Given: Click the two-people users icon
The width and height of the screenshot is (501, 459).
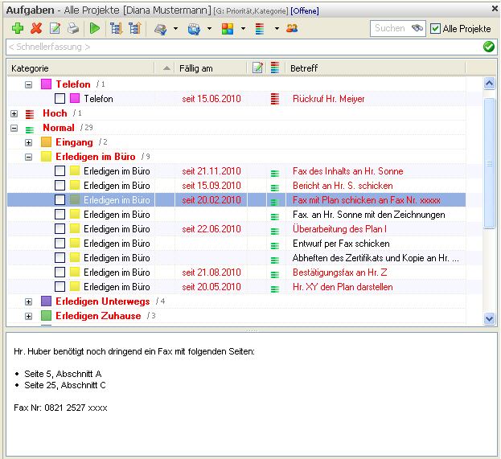Looking at the screenshot, I should tap(292, 28).
